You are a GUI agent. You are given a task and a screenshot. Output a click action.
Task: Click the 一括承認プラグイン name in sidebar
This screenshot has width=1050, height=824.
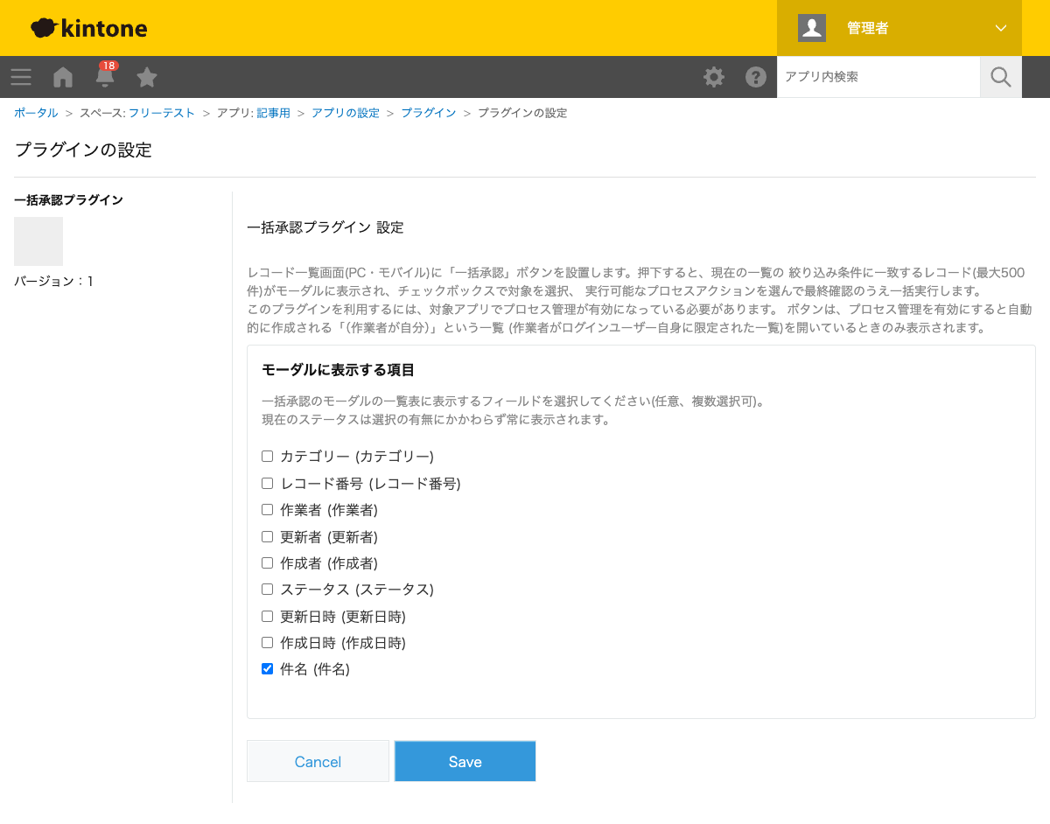(68, 200)
